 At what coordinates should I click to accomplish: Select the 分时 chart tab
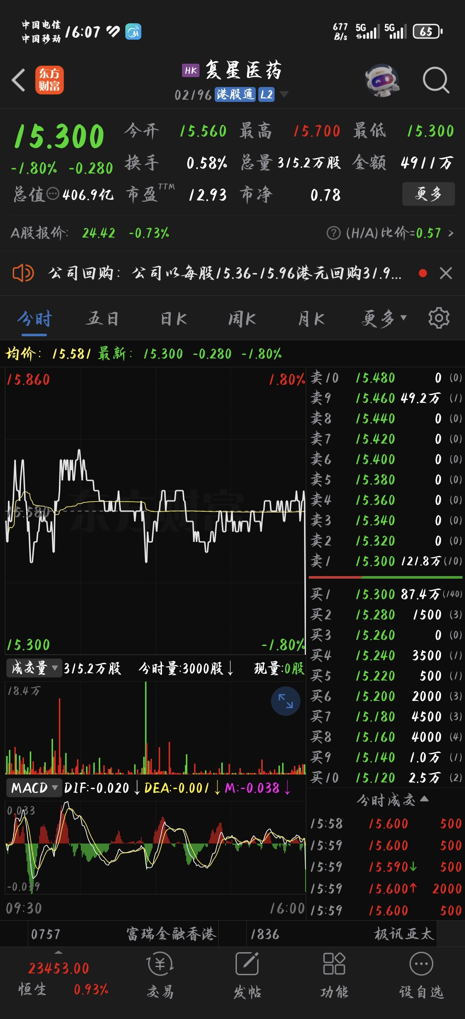coord(35,319)
